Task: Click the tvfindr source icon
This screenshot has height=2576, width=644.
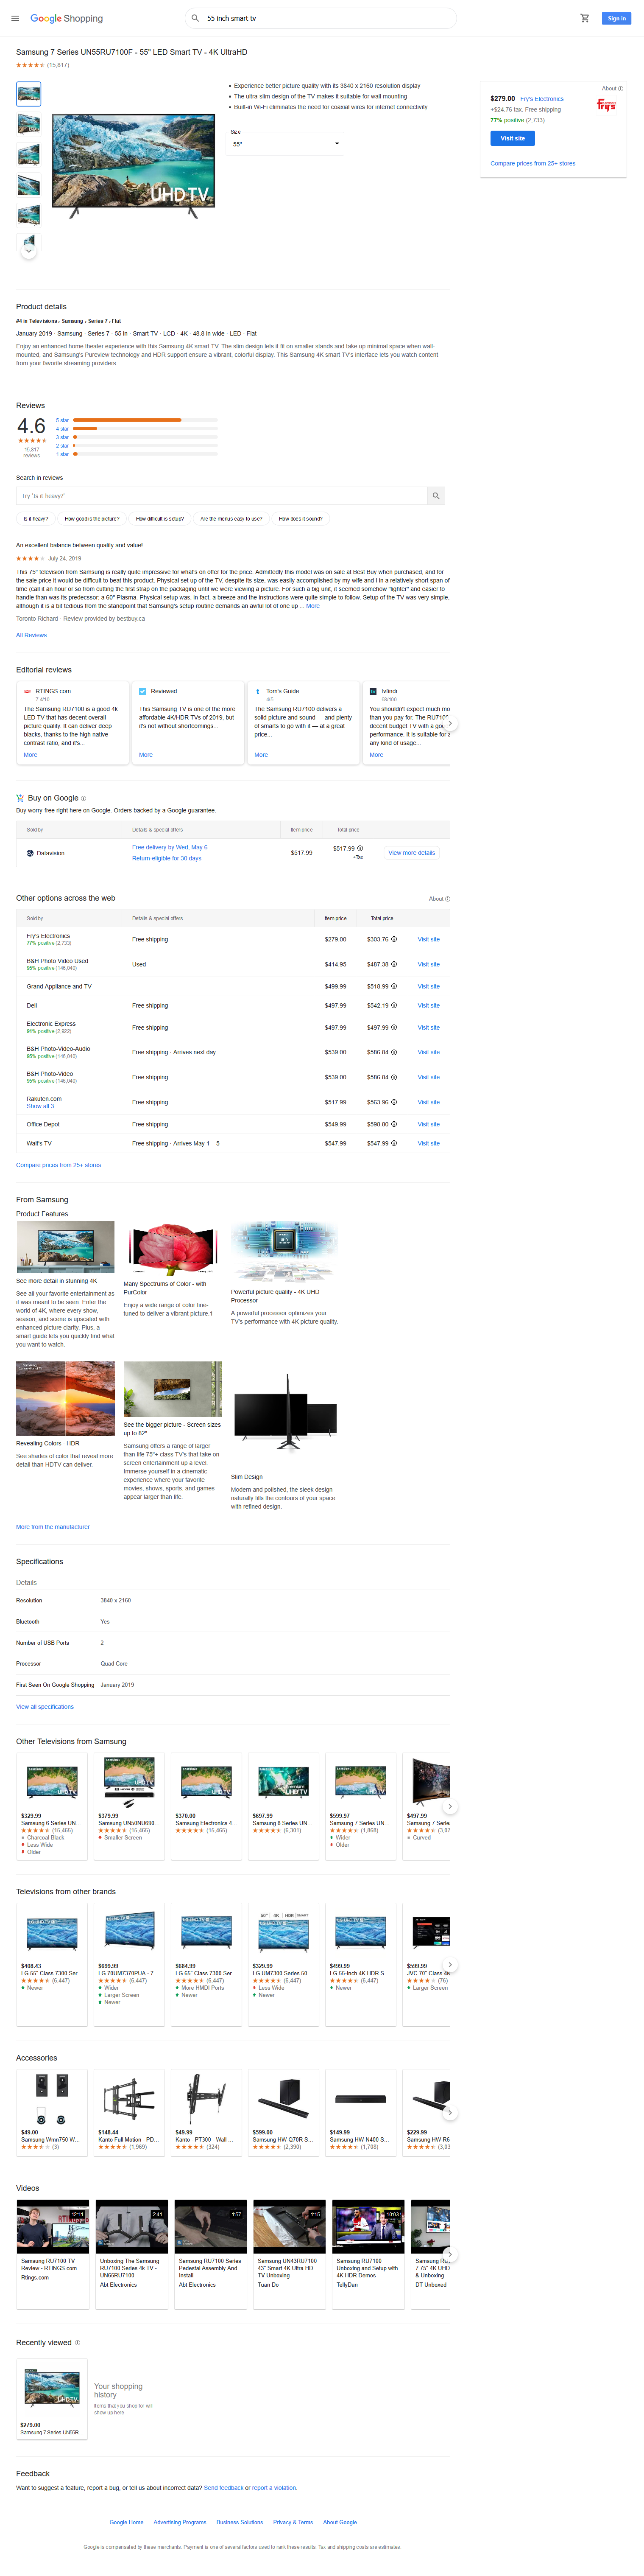Action: click(x=373, y=691)
